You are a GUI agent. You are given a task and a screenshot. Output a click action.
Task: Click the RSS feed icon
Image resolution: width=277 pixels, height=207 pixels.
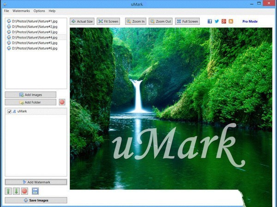[231, 21]
